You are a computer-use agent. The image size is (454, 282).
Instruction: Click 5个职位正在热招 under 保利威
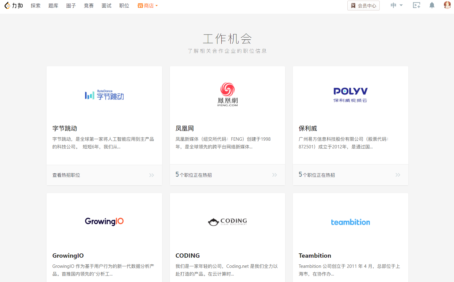316,175
